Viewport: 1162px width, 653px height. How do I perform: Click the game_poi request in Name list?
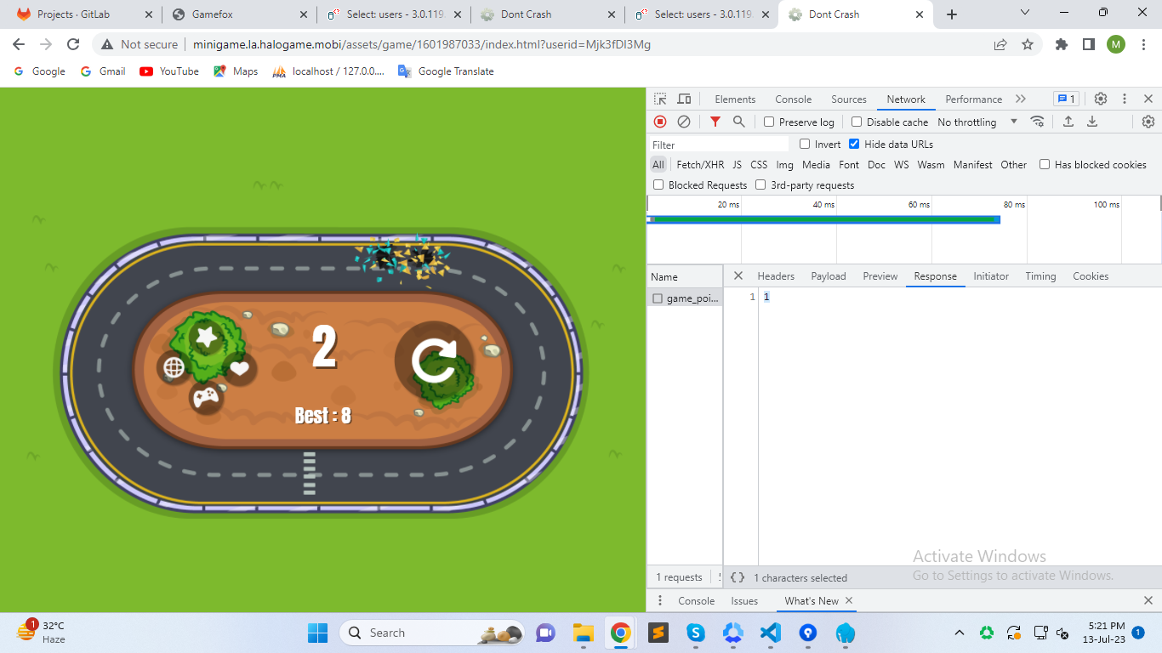point(692,298)
